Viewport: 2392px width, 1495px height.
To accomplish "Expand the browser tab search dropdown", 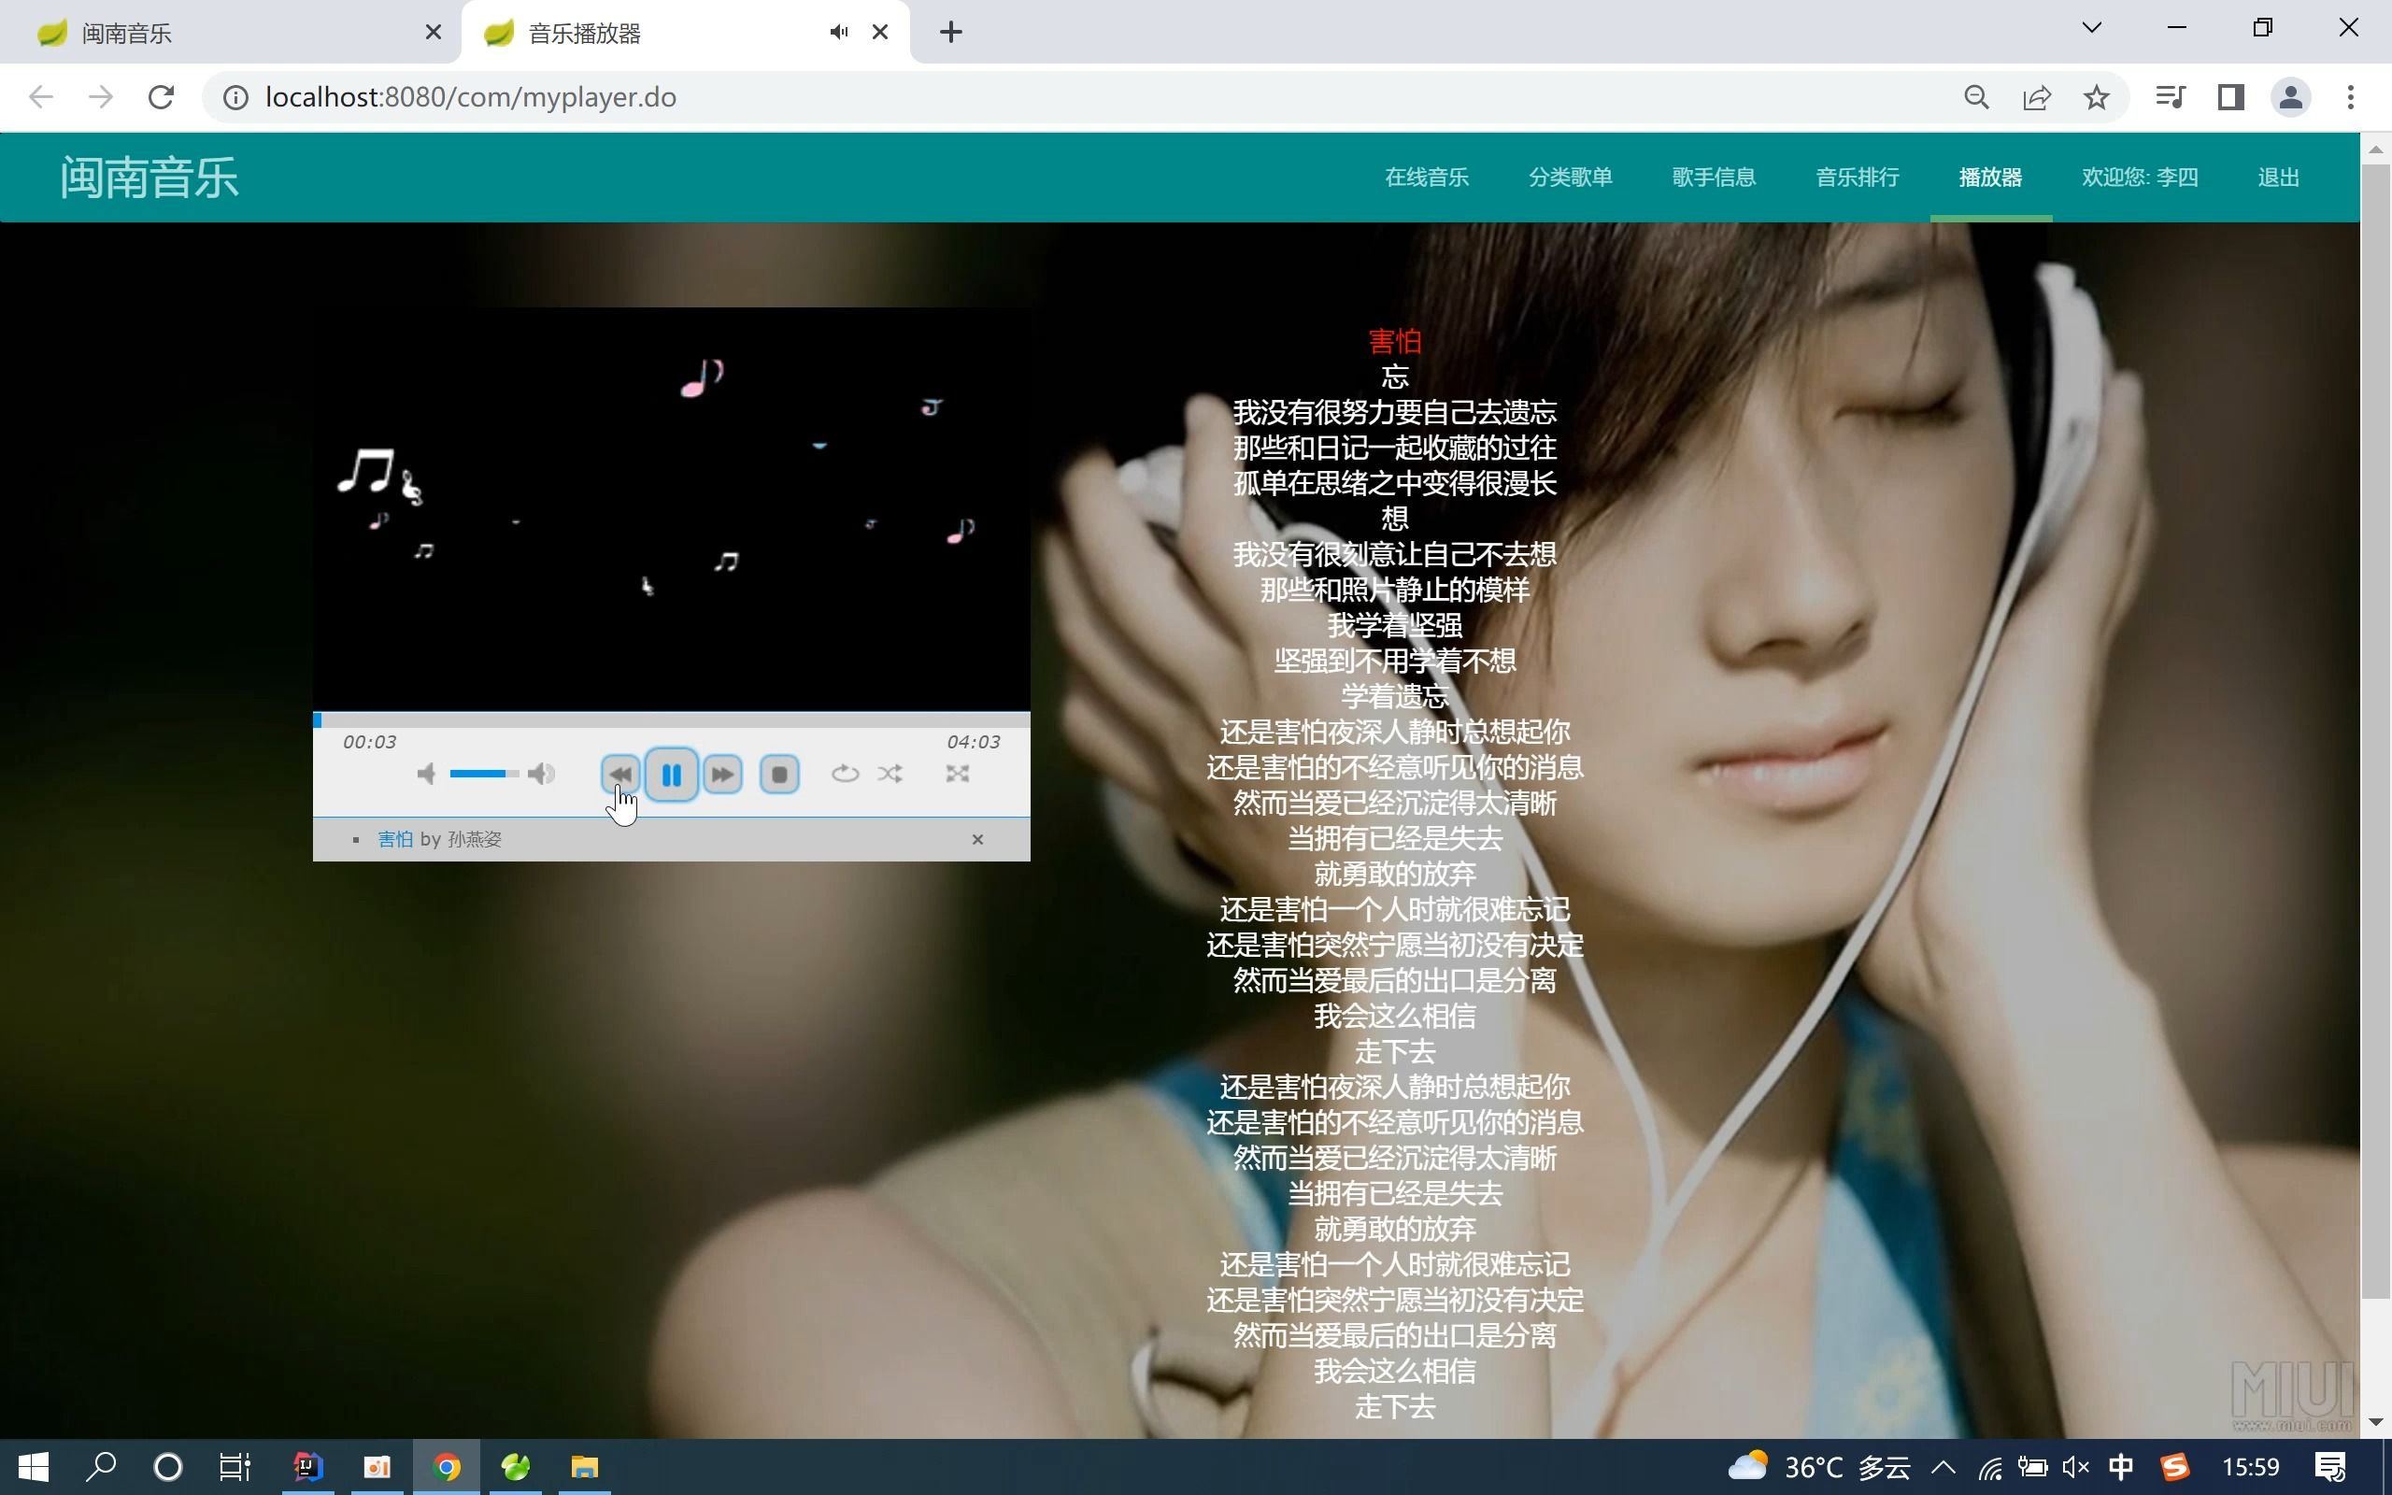I will tap(2091, 28).
